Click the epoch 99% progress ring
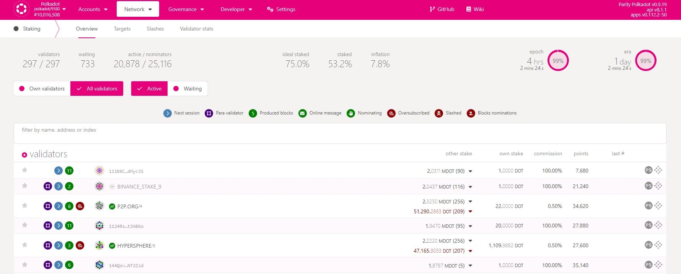681x274 pixels. point(558,61)
